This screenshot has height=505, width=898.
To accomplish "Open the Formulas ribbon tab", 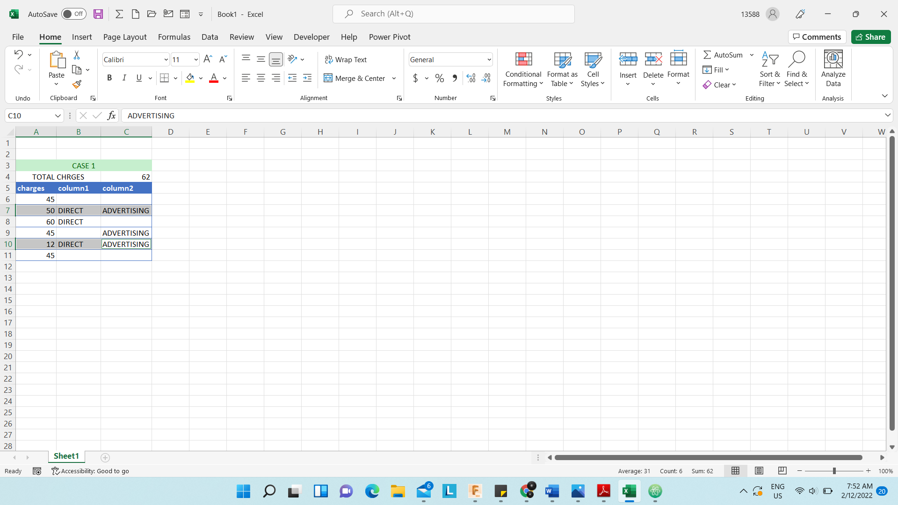I will pos(174,37).
